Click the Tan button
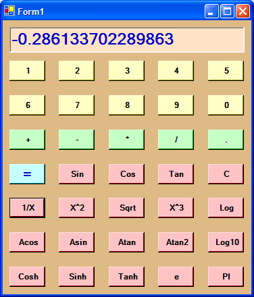Image resolution: width=254 pixels, height=297 pixels. [x=176, y=174]
